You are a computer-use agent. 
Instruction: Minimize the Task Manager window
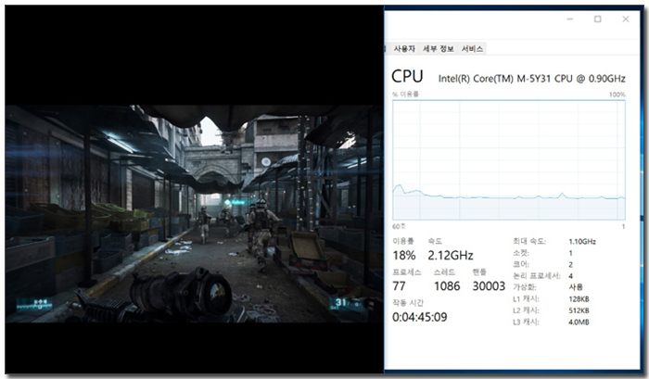click(x=570, y=19)
